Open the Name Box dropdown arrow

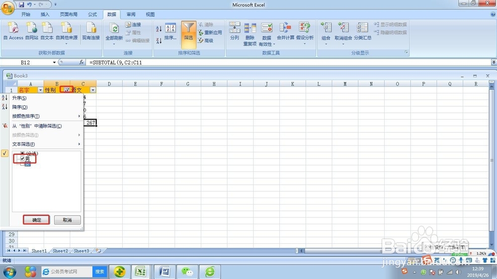(x=54, y=63)
